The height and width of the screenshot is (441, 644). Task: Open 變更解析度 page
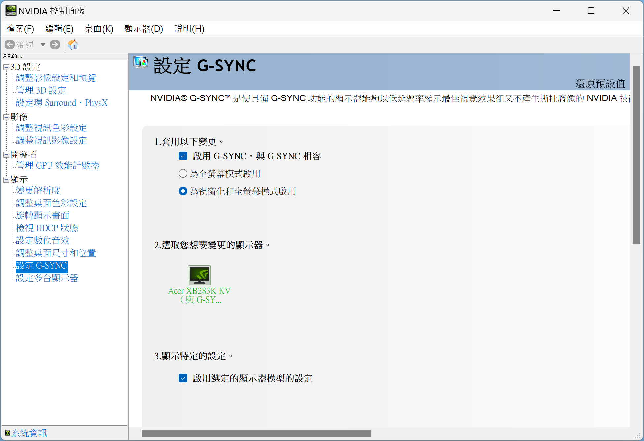38,190
